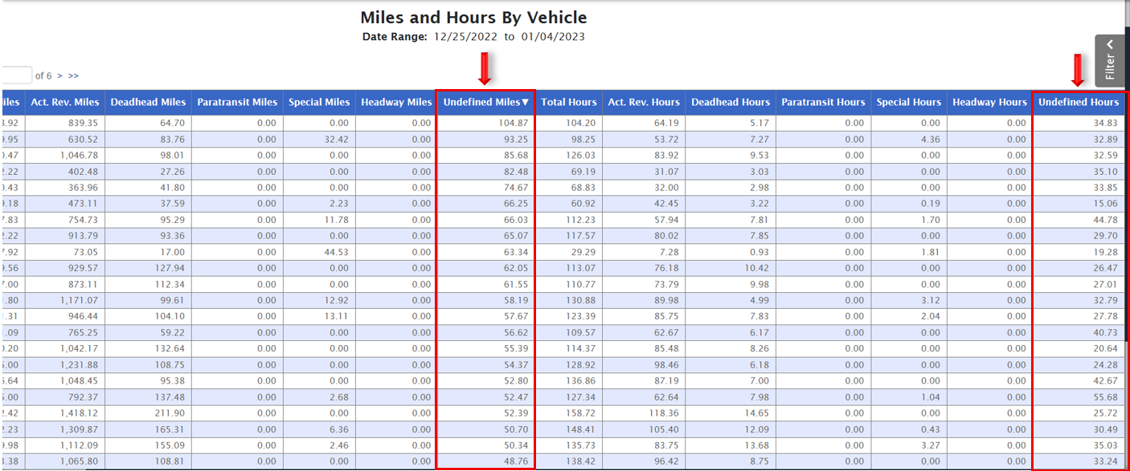
Task: Sort by Deadhead Miles column header
Action: (148, 102)
